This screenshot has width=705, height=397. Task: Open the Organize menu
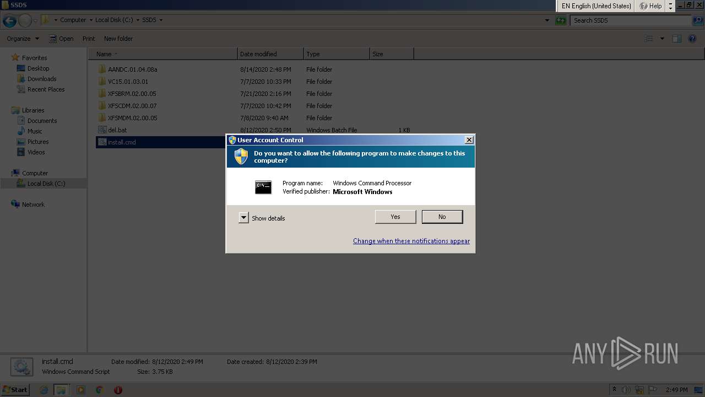tap(23, 39)
